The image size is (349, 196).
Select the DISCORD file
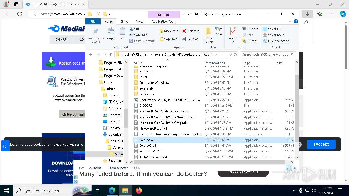(214, 106)
